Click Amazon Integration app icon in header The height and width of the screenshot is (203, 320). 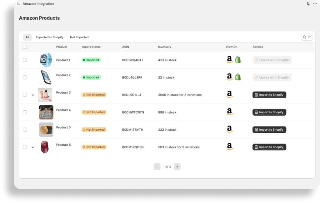click(x=18, y=4)
